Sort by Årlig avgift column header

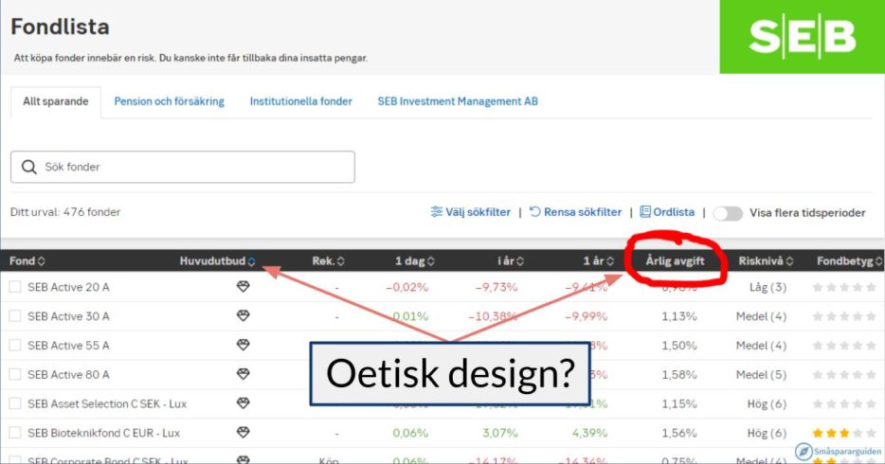(675, 261)
